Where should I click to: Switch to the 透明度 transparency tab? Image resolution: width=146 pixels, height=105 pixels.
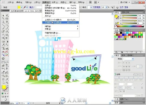[130, 55]
